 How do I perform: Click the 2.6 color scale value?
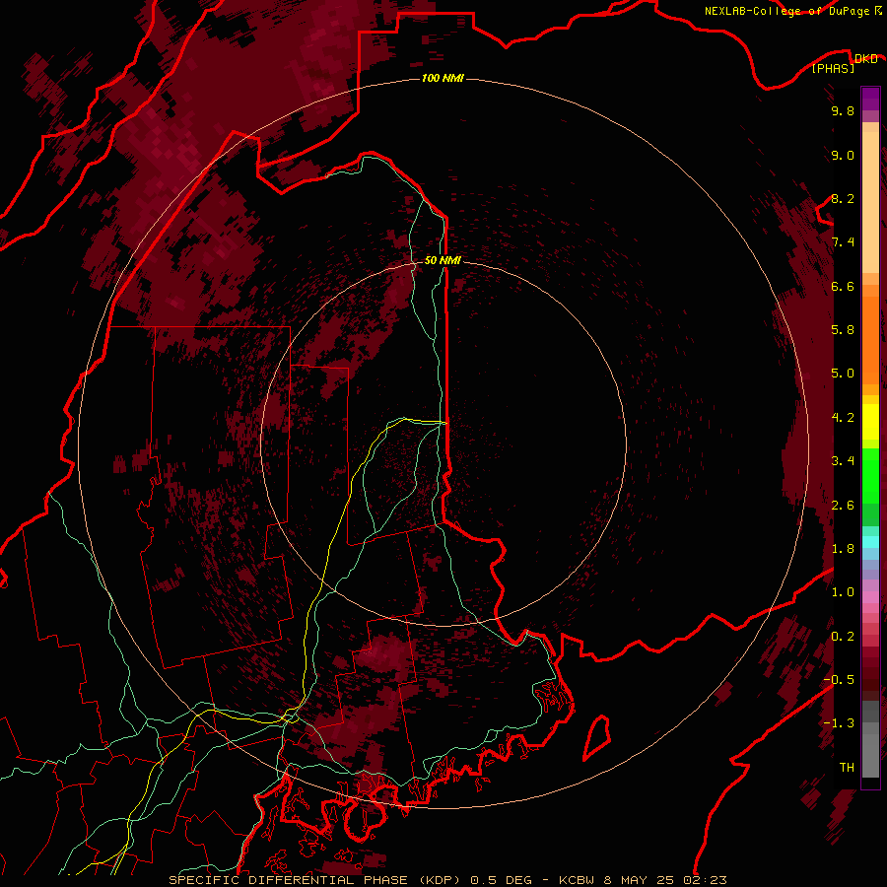pos(843,506)
